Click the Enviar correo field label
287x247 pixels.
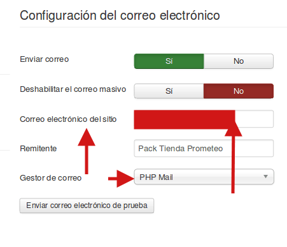45,59
